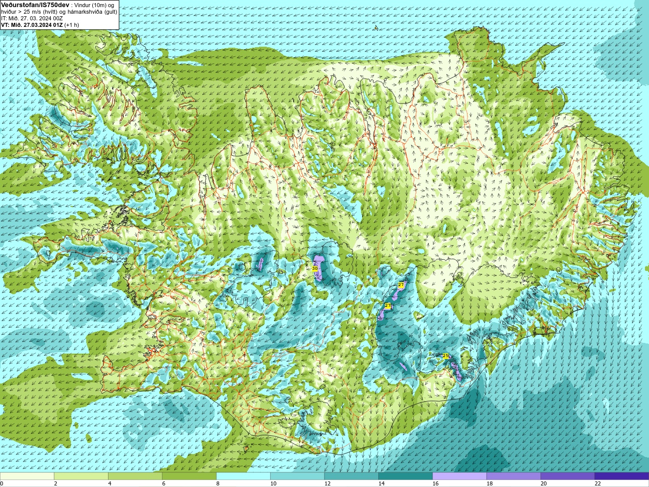649x487 pixels.
Task: Click the pale yellow 0–2 m/s legend swatch
Action: pyautogui.click(x=27, y=476)
